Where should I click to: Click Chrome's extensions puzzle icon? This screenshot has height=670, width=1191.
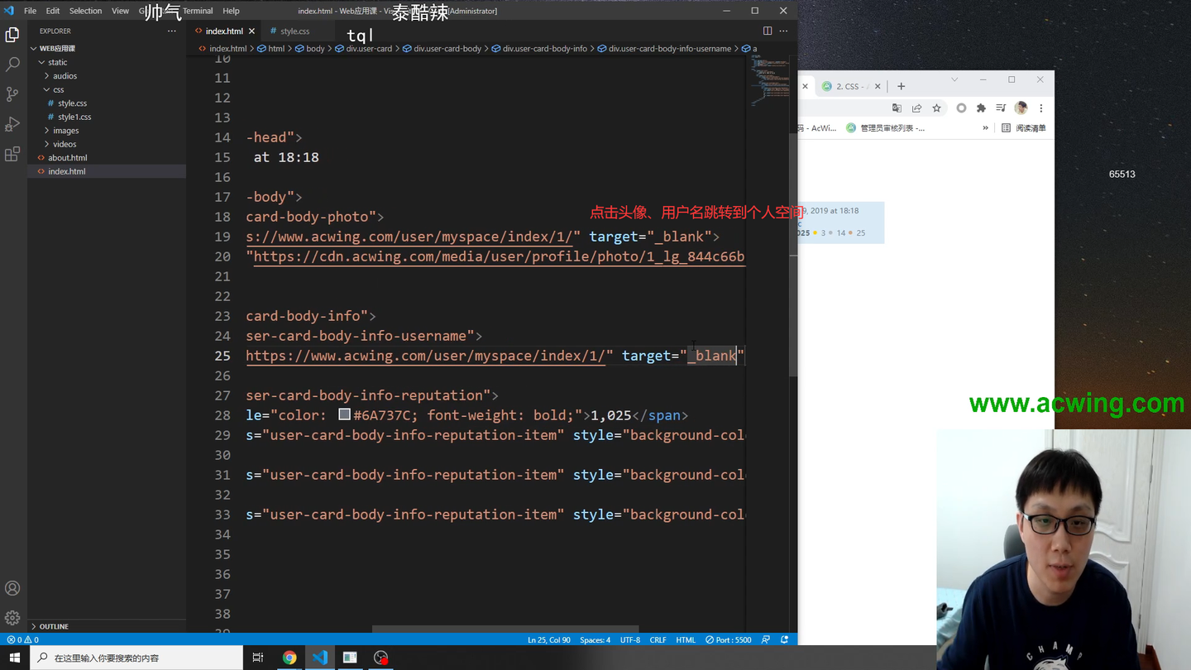click(x=980, y=108)
